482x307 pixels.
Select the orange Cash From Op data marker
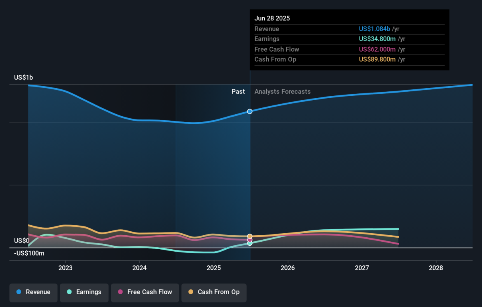[x=250, y=236]
